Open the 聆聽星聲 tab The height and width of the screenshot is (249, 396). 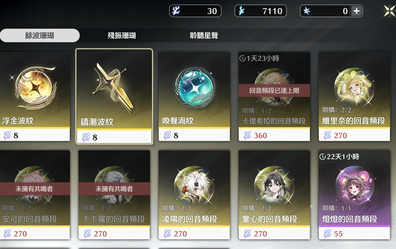[204, 36]
